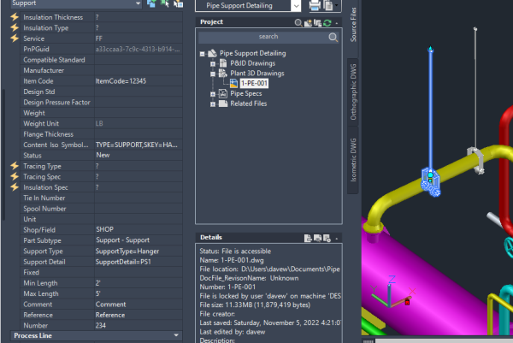This screenshot has height=343, width=513.
Task: Click the Show Work History icon
Action: click(x=327, y=238)
